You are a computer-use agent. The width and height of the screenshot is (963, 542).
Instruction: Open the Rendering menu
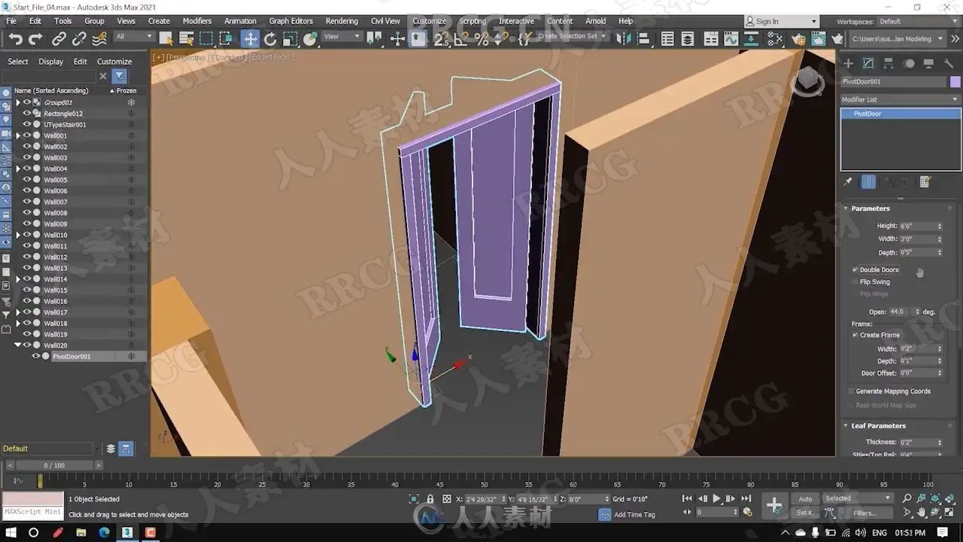342,21
